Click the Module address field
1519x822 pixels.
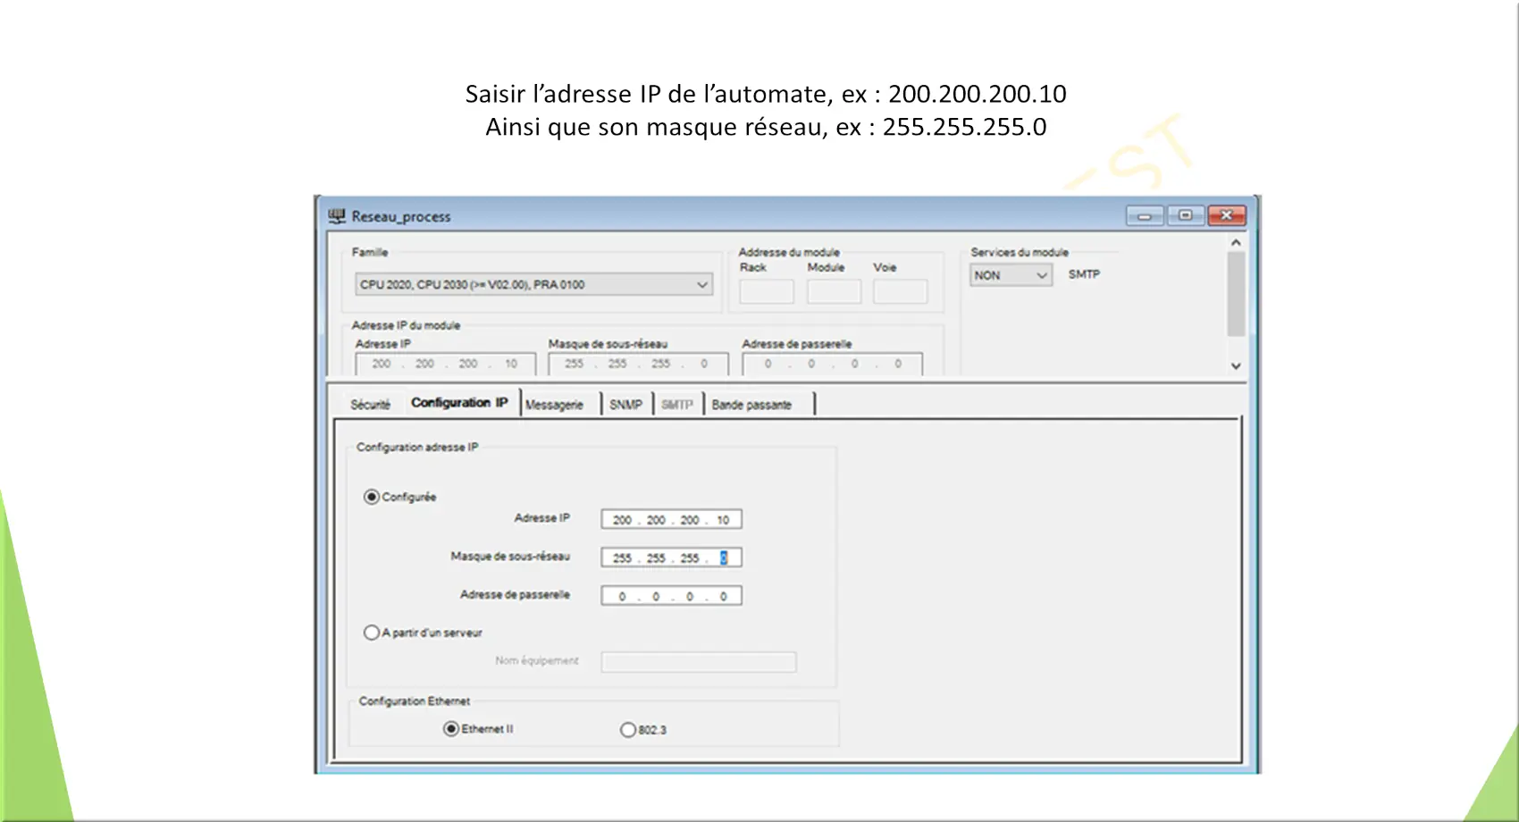(834, 291)
